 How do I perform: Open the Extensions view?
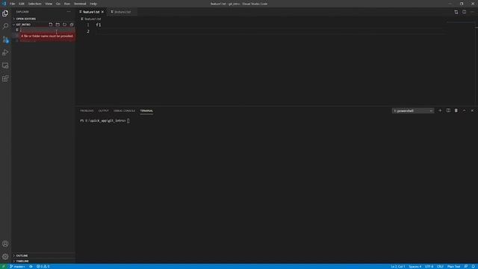[5, 78]
